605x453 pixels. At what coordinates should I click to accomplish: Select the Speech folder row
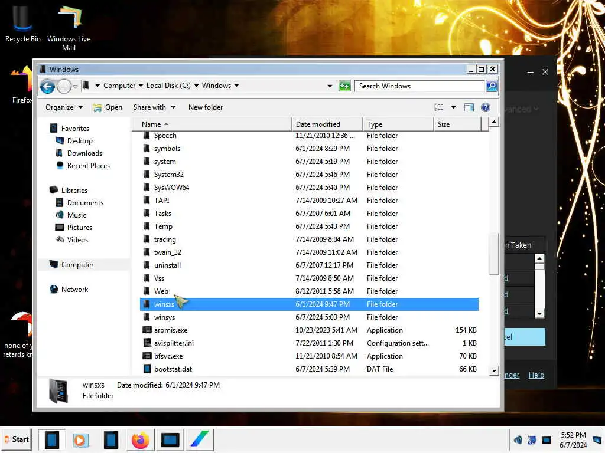[x=309, y=136]
